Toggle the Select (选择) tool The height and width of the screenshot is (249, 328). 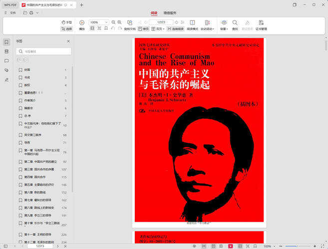point(67,29)
